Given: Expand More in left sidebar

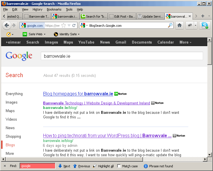Looking at the screenshot, I should tap(10, 154).
